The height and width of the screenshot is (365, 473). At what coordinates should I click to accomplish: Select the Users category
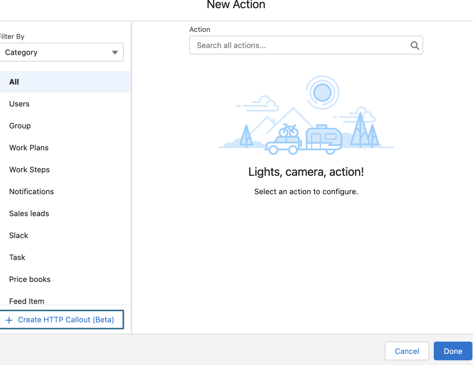click(x=65, y=104)
